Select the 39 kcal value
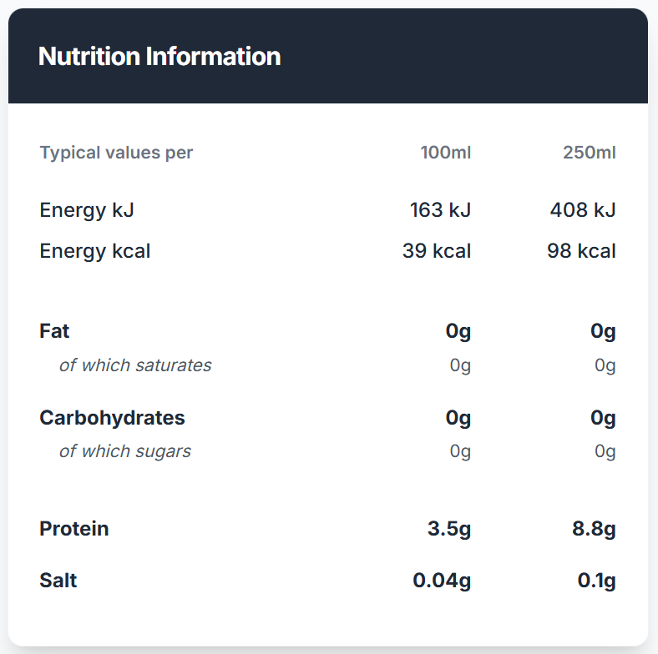Image resolution: width=658 pixels, height=654 pixels. 437,251
